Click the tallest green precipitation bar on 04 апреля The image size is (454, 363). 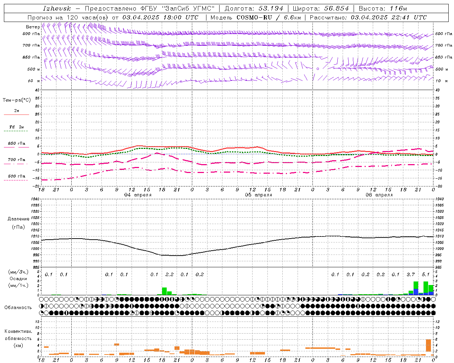(x=164, y=291)
